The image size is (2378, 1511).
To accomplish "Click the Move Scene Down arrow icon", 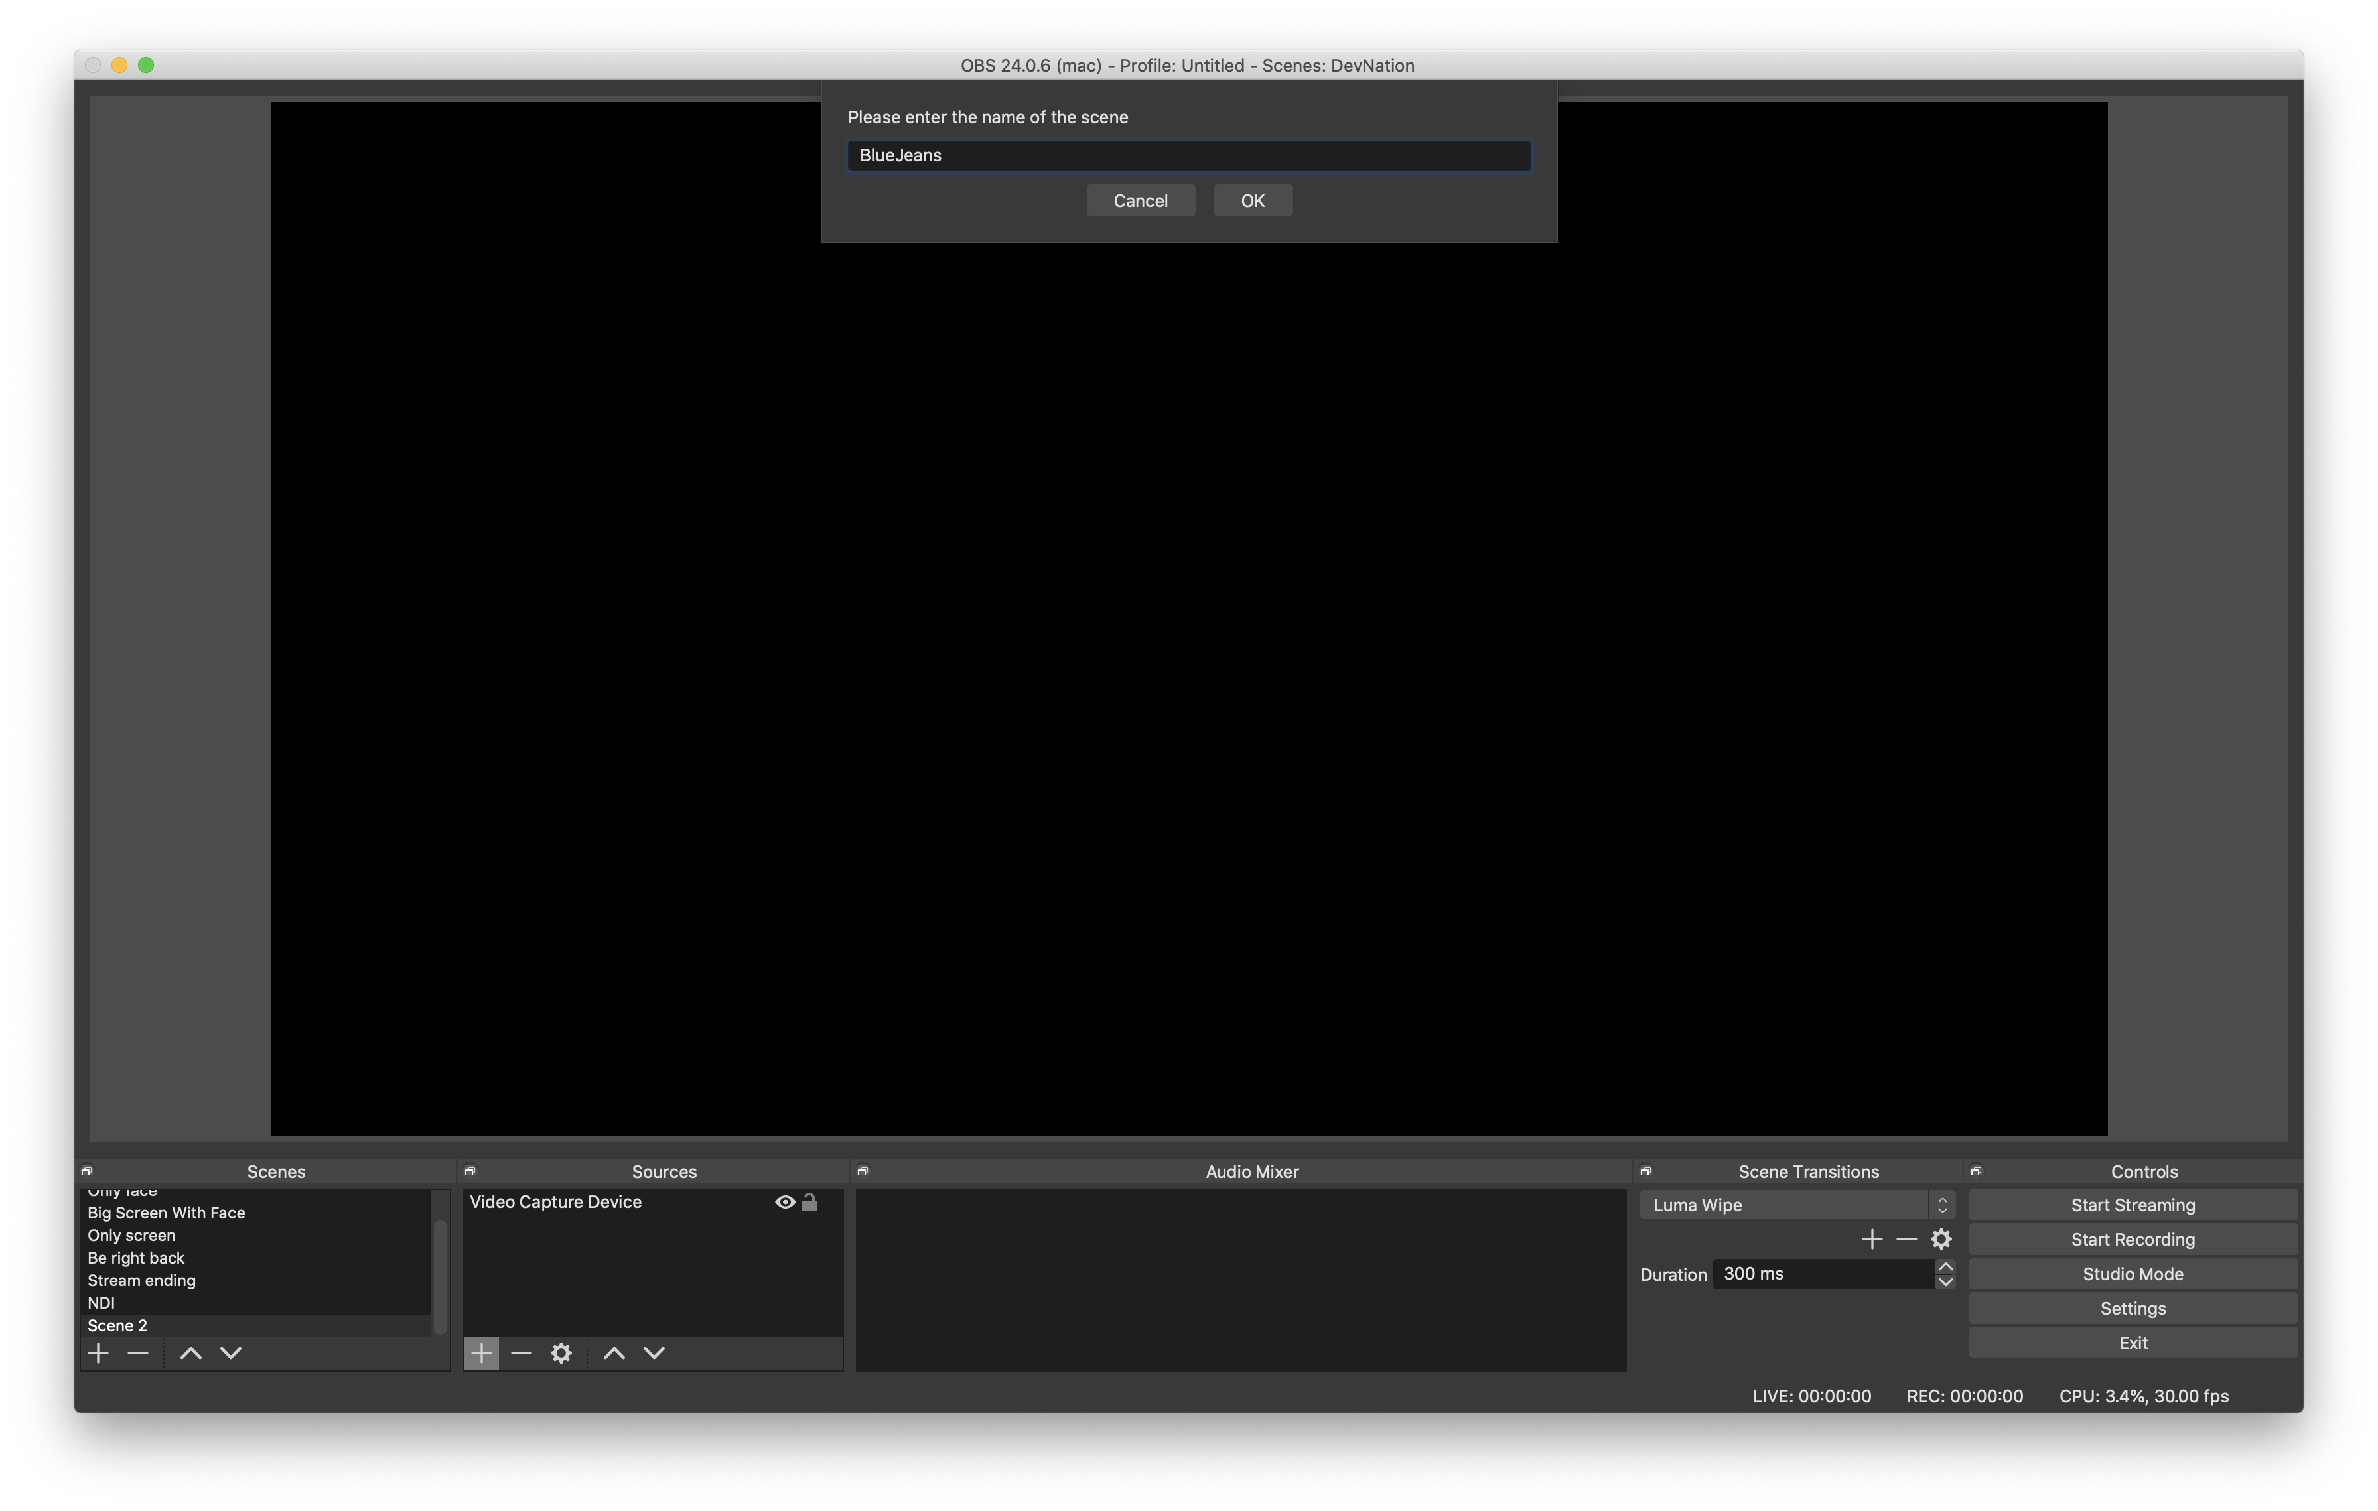I will point(227,1352).
